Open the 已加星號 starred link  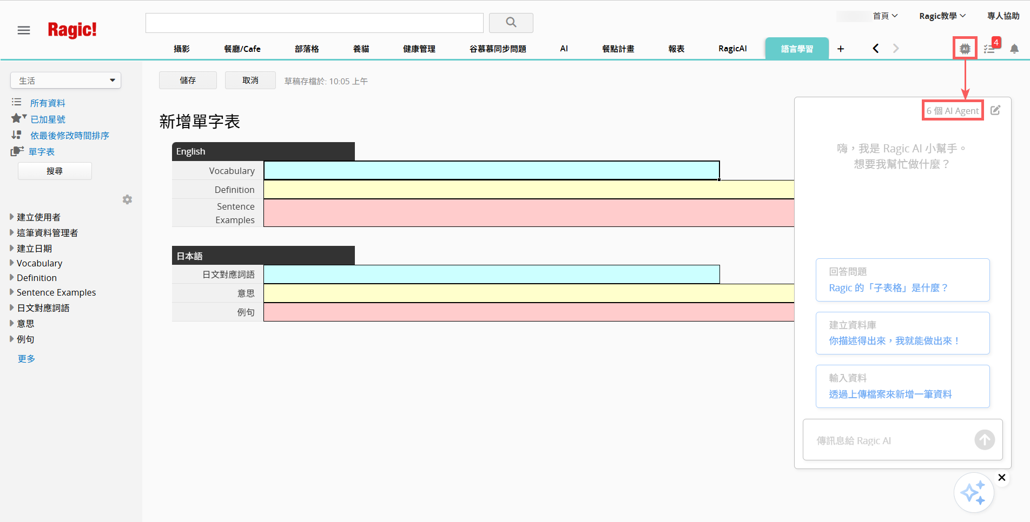[48, 119]
